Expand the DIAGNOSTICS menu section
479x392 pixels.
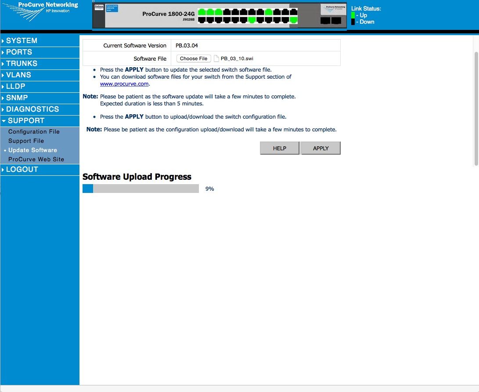pyautogui.click(x=40, y=109)
